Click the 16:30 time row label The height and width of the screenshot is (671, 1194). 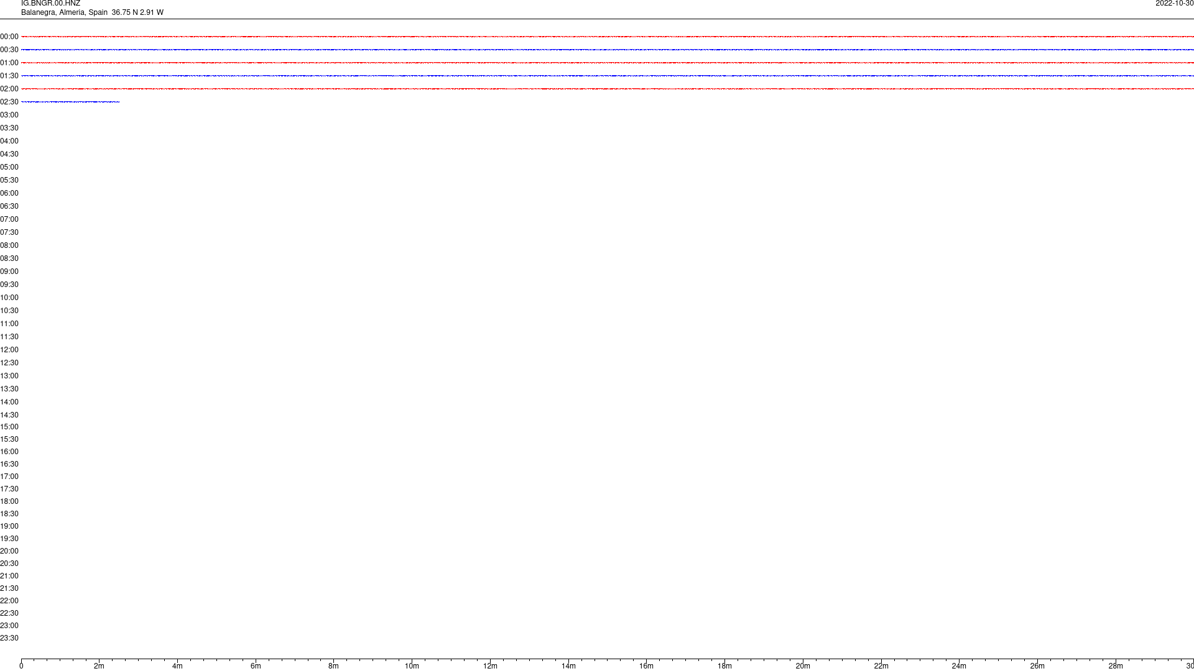pos(9,464)
